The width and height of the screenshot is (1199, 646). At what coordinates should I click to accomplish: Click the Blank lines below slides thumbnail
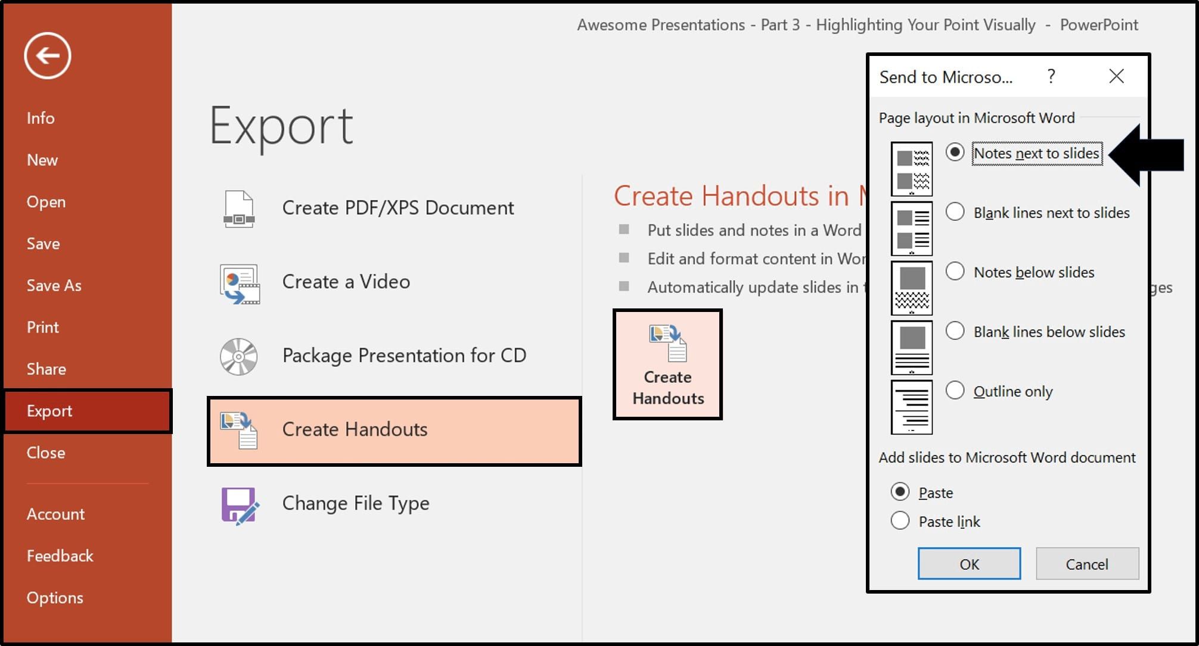(912, 348)
